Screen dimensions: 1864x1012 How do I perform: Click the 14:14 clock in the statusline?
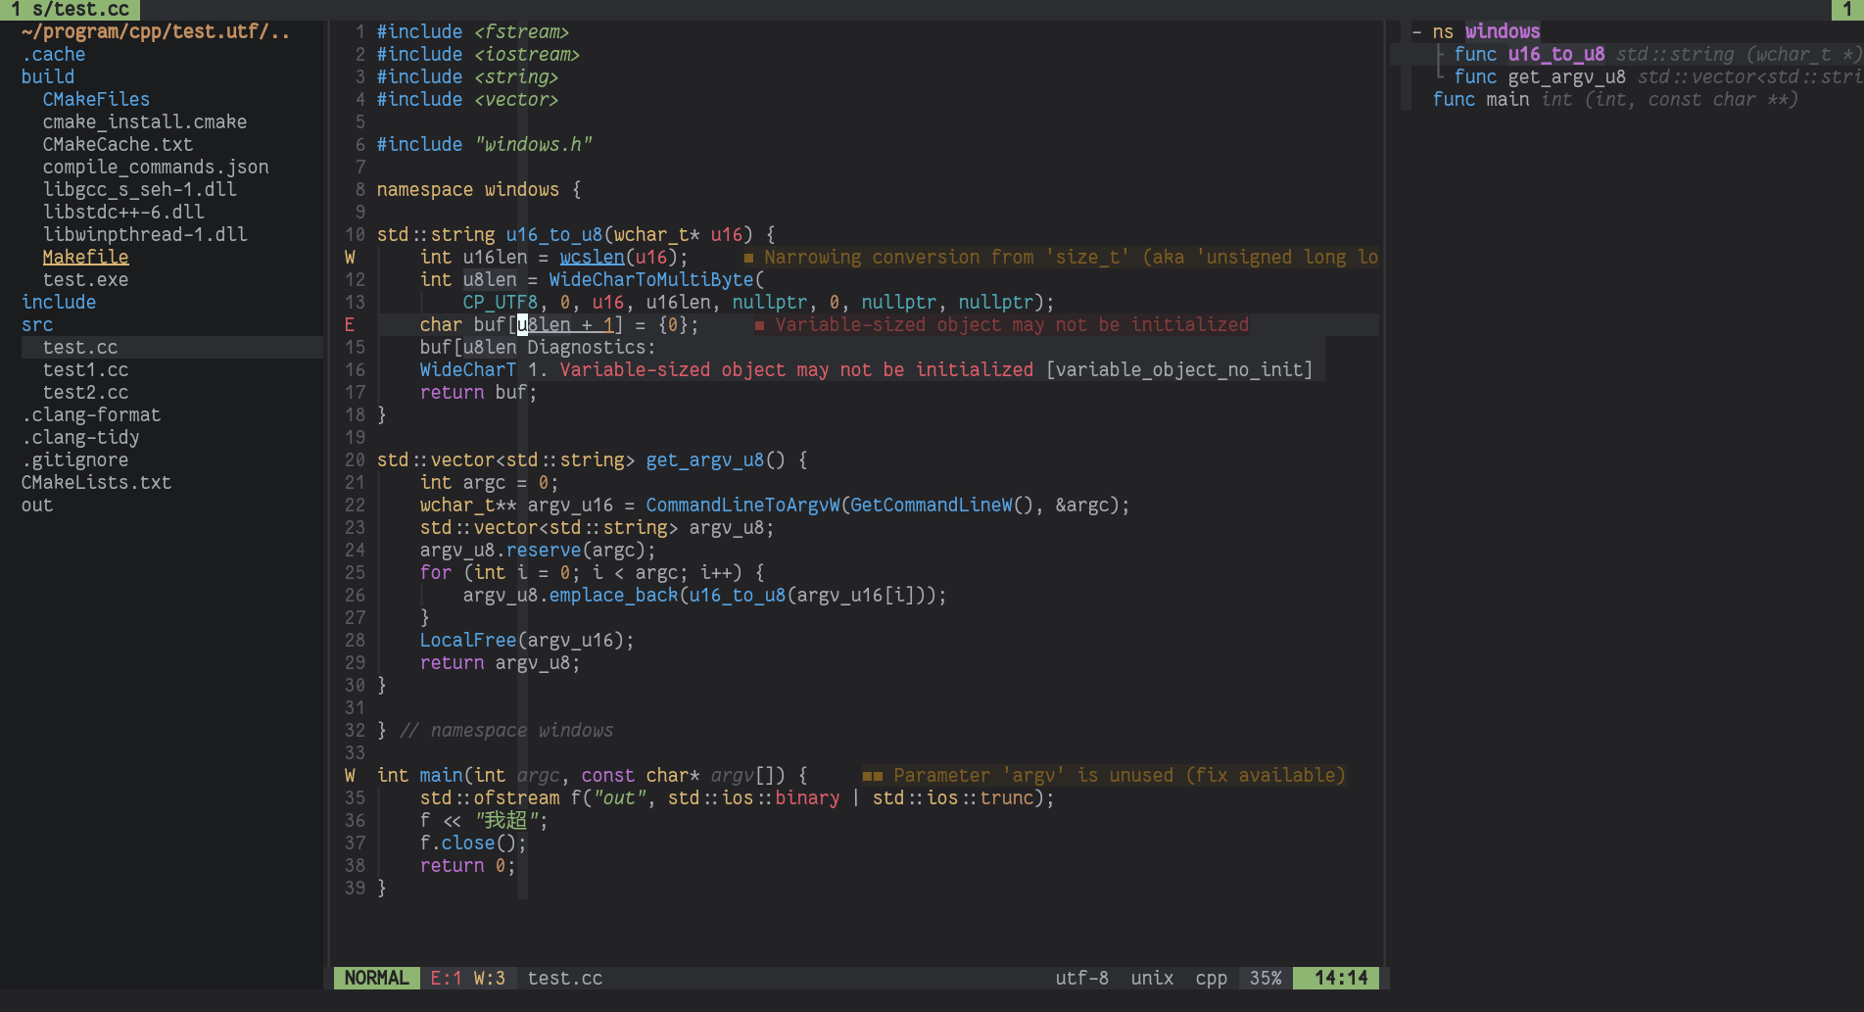point(1336,978)
